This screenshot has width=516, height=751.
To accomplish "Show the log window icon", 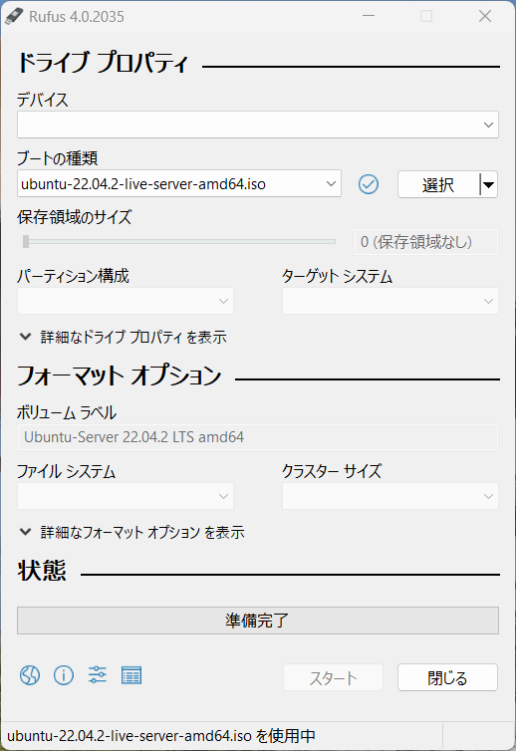I will point(131,675).
